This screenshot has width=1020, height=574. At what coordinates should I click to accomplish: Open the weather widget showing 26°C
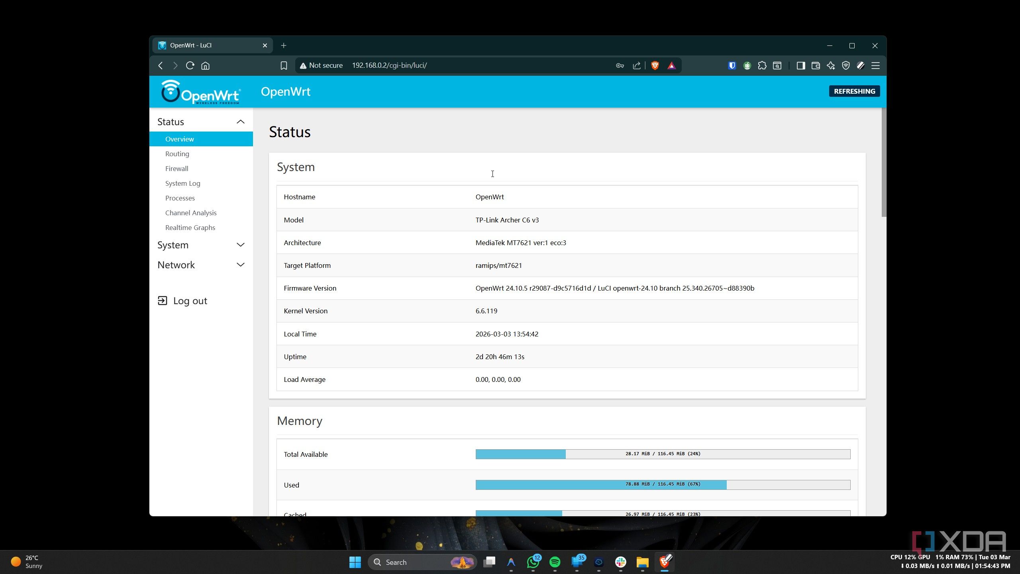(x=27, y=562)
